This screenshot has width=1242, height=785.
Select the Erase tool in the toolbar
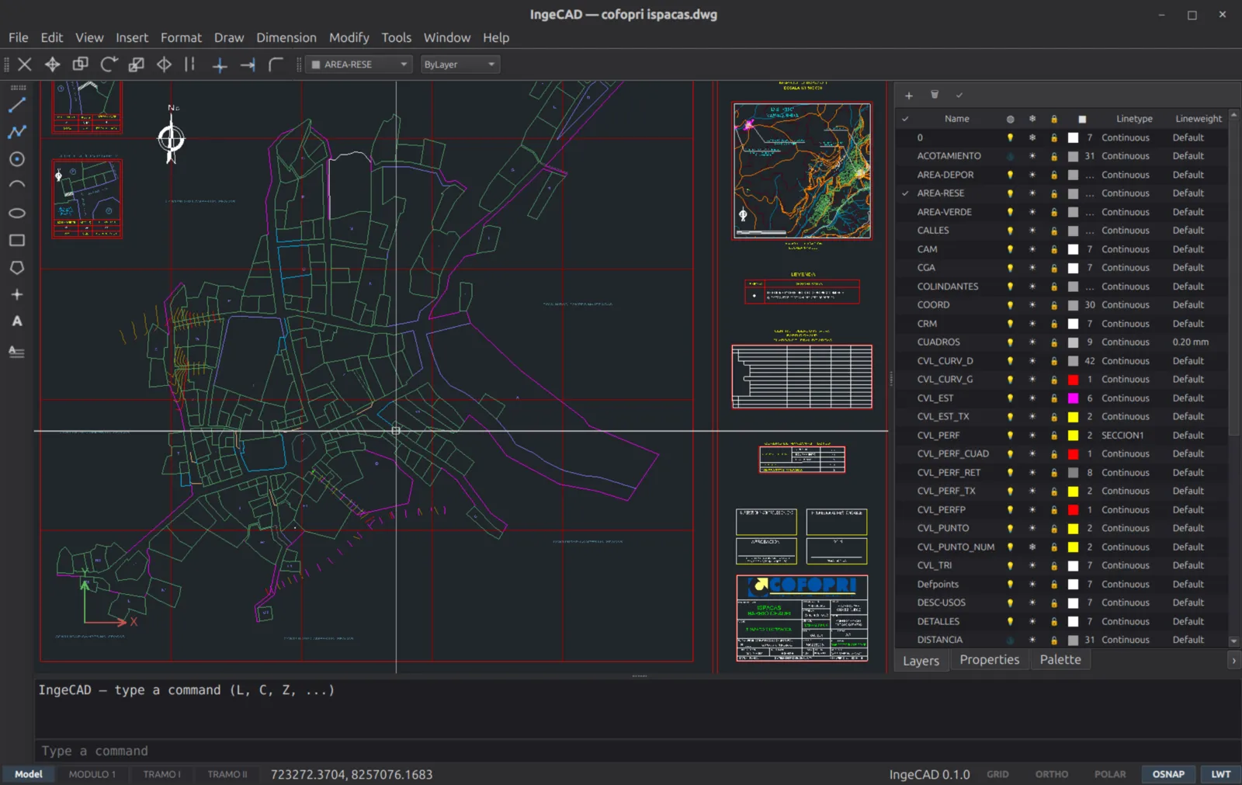pyautogui.click(x=25, y=64)
